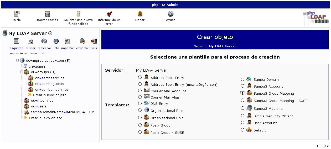Screen dimensions: 331x149
Task: Select the Posix Group radio button
Action: click(x=140, y=125)
